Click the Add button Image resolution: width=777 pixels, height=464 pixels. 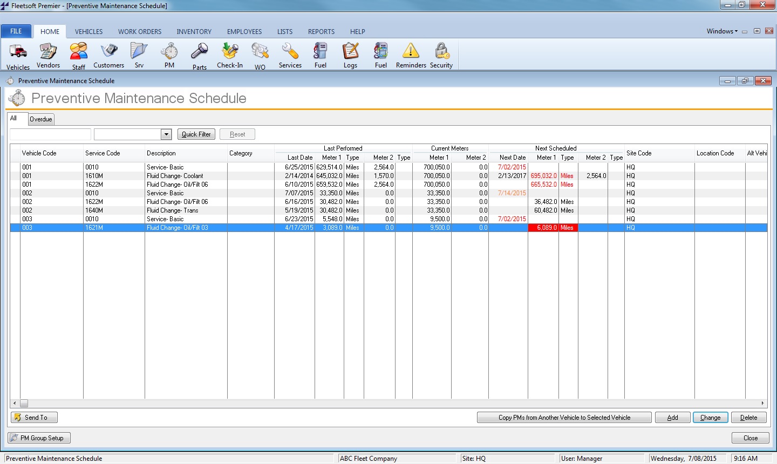tap(672, 418)
